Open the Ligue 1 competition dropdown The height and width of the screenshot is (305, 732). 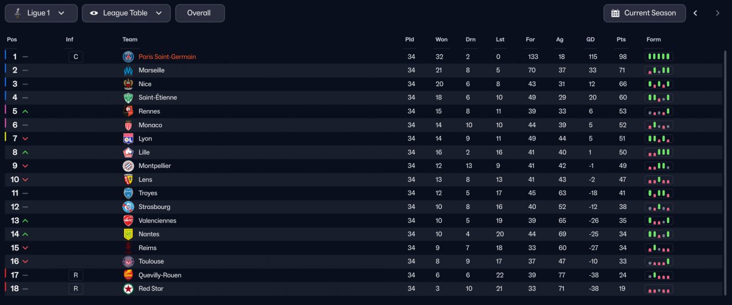click(x=41, y=13)
